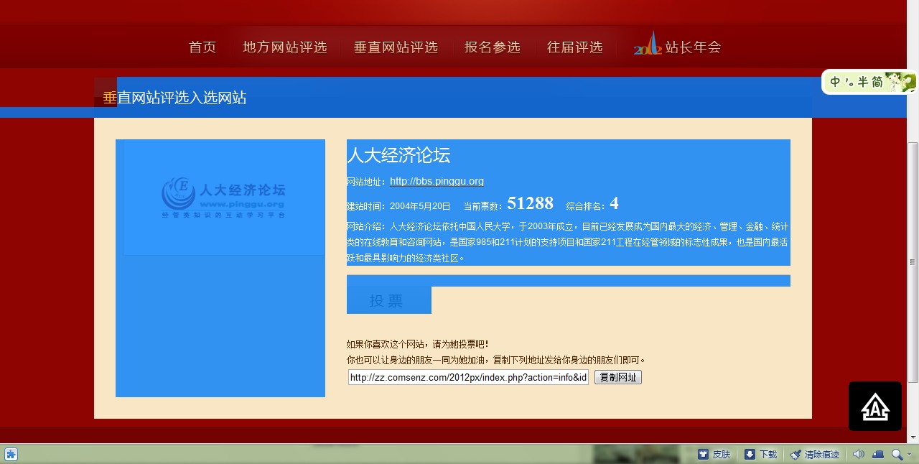
Task: Click the share URL input field
Action: pyautogui.click(x=468, y=377)
